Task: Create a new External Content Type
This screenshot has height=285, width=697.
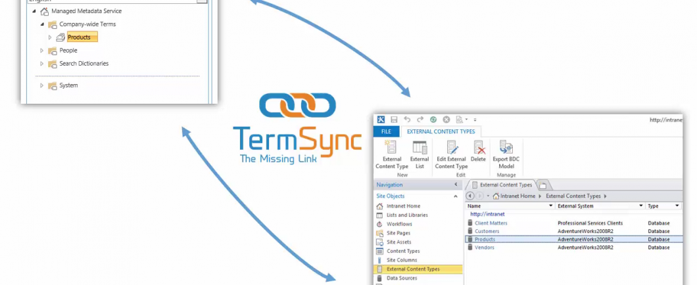Action: pyautogui.click(x=392, y=154)
